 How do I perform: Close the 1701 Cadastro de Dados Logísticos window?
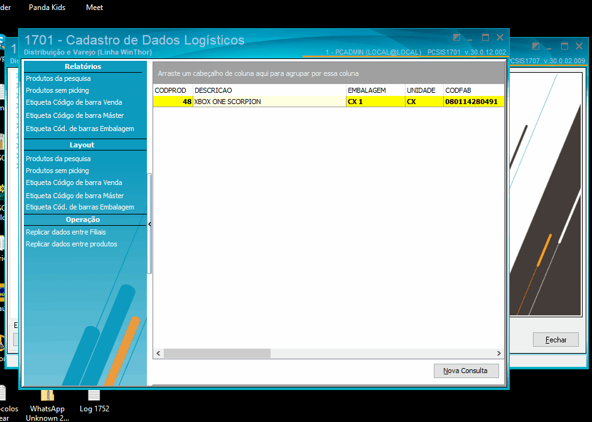(500, 38)
